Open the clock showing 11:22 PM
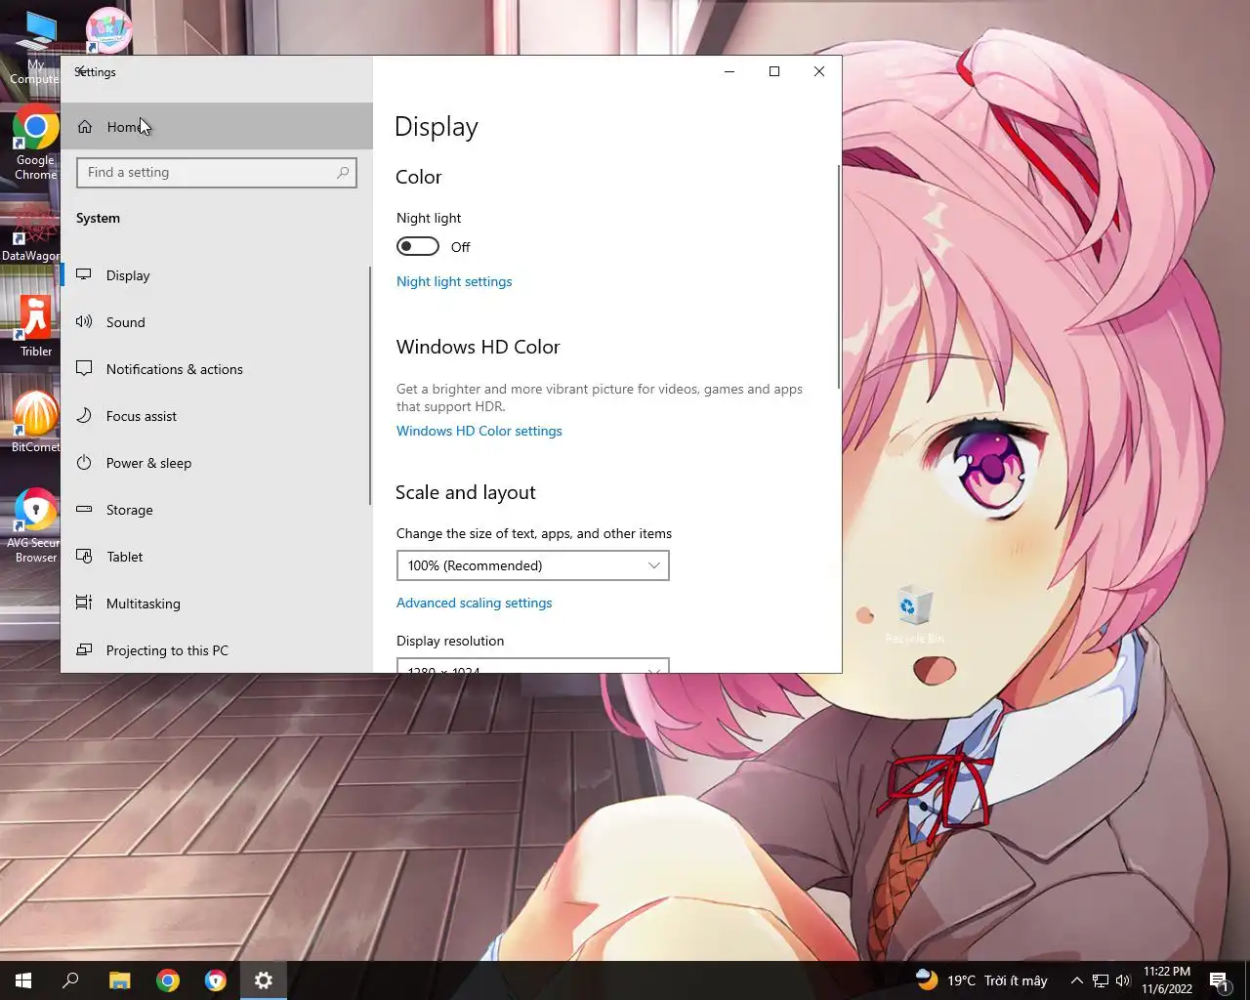 point(1167,980)
